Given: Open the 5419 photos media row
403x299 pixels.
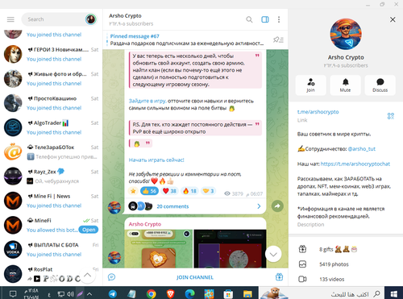Looking at the screenshot, I should tap(345, 264).
